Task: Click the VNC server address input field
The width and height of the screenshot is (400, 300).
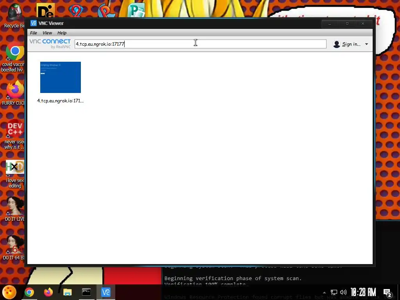Action: pyautogui.click(x=200, y=44)
